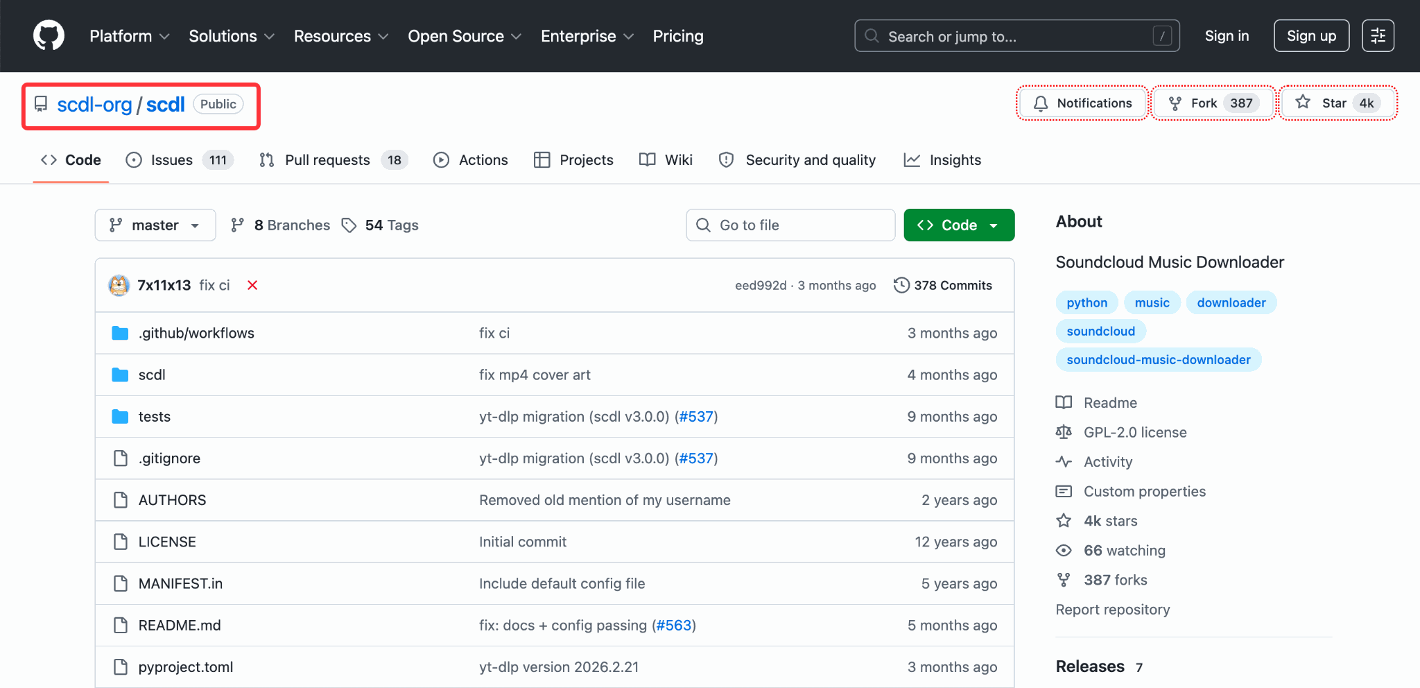Switch to the Actions tab

(x=470, y=160)
